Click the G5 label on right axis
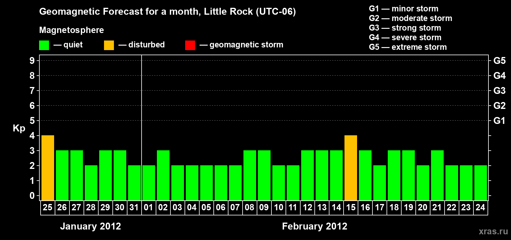The width and height of the screenshot is (511, 240). coord(500,61)
